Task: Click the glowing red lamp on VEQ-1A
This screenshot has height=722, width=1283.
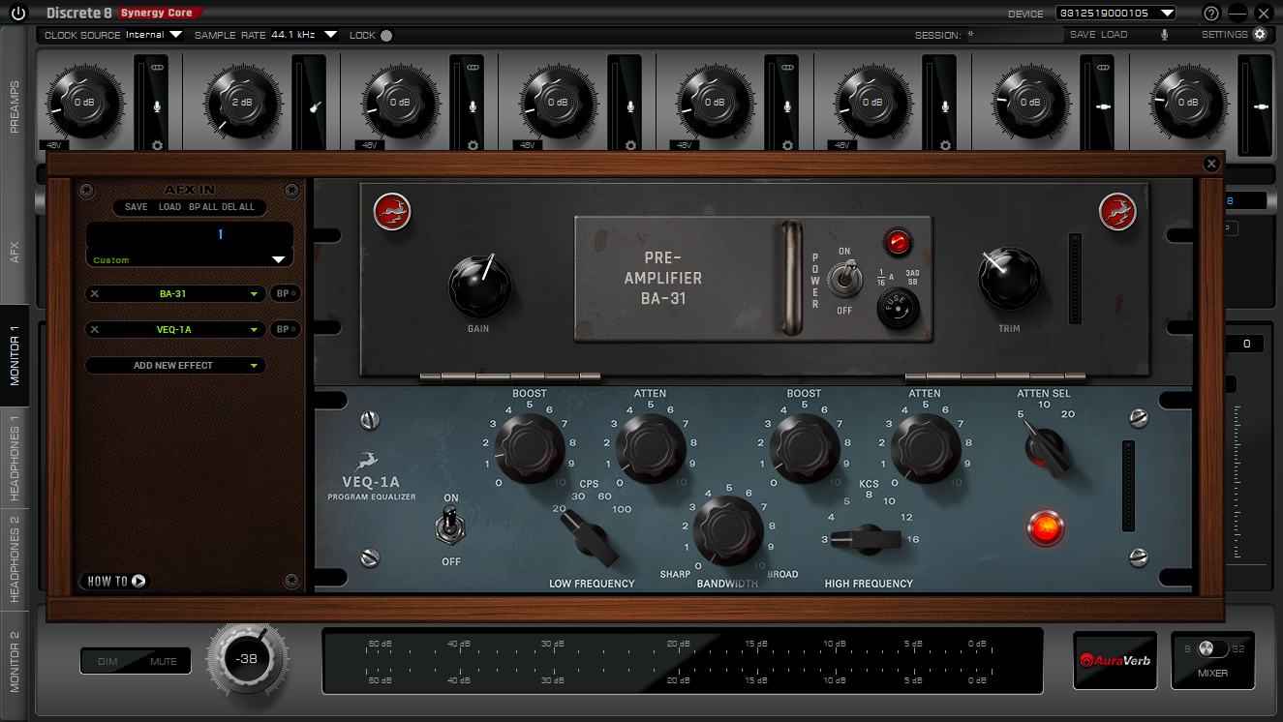Action: 1046,527
